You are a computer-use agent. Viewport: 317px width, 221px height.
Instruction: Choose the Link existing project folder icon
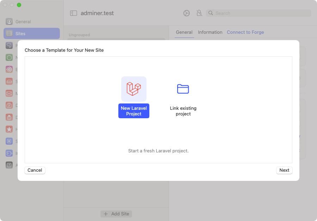(183, 89)
